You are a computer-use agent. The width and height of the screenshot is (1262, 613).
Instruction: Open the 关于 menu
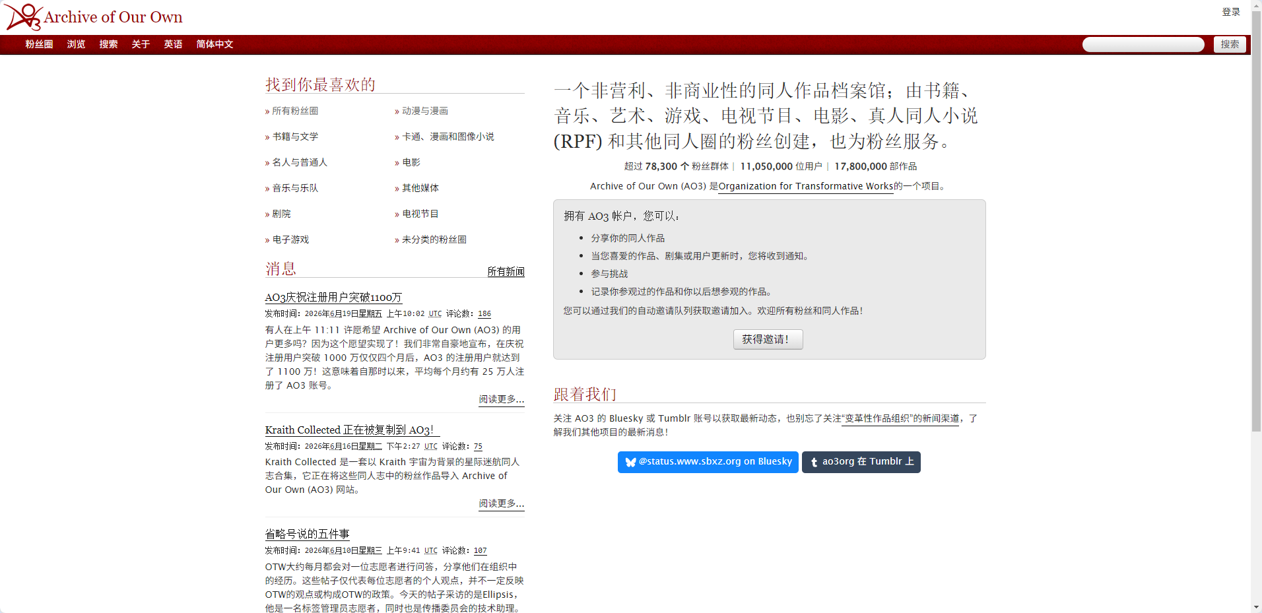[141, 44]
